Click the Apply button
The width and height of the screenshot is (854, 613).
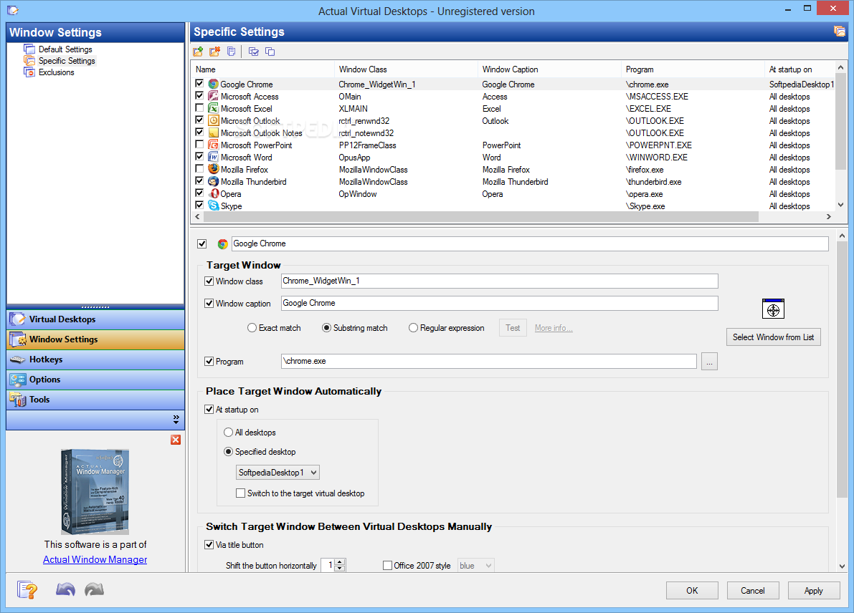coord(814,591)
